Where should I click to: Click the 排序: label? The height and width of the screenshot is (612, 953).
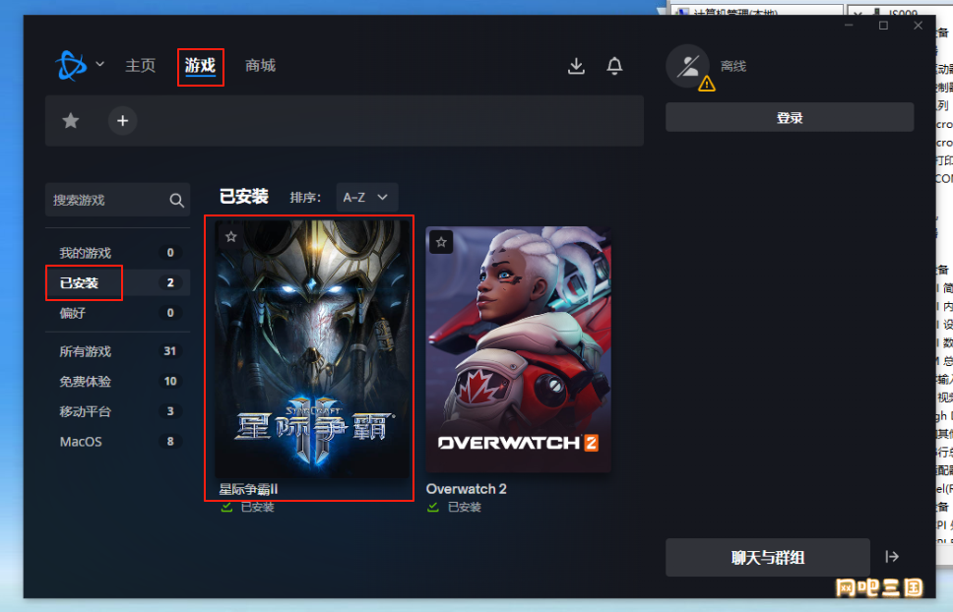pyautogui.click(x=305, y=198)
